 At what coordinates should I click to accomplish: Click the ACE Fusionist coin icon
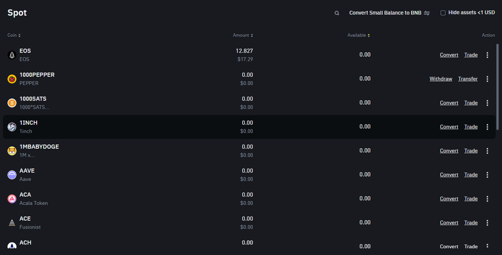point(12,223)
